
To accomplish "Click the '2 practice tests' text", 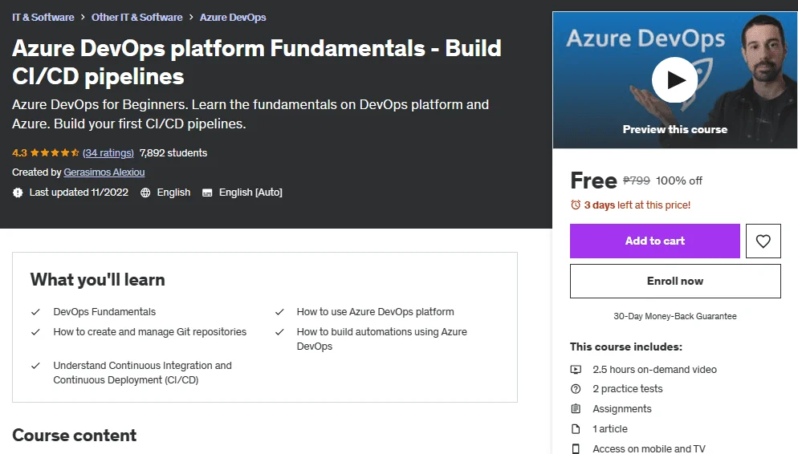I will click(x=628, y=389).
